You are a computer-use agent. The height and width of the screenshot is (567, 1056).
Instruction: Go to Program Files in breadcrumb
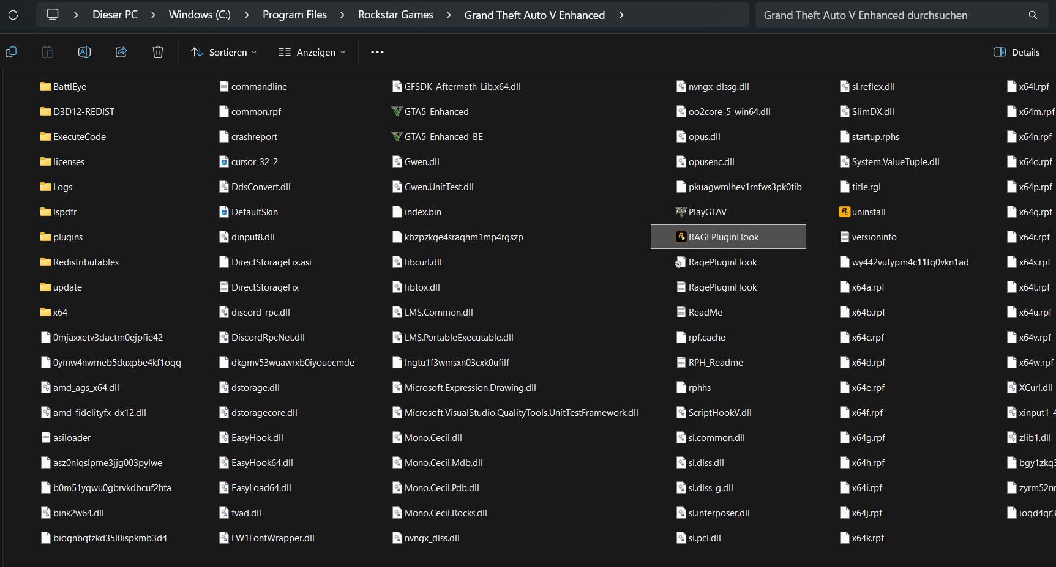click(294, 15)
